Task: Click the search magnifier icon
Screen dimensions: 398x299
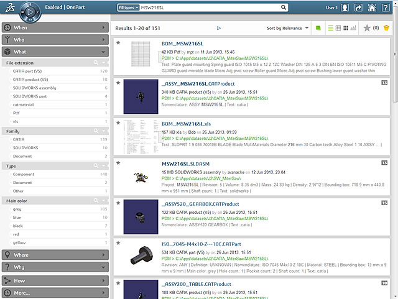Action: (284, 7)
